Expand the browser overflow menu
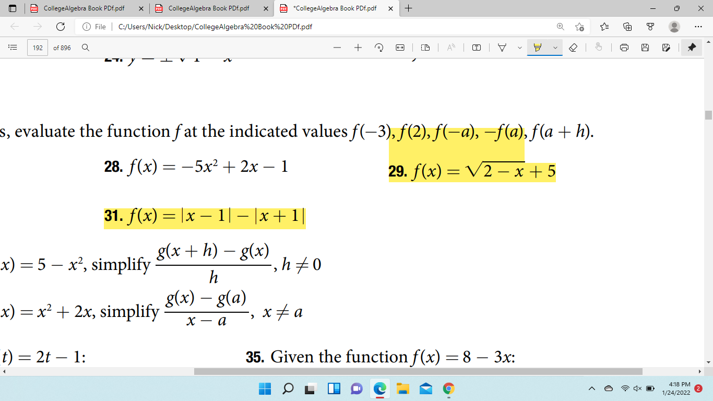The width and height of the screenshot is (713, 401). click(x=698, y=26)
